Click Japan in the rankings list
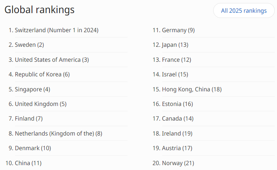This screenshot has height=170, width=277. (175, 45)
